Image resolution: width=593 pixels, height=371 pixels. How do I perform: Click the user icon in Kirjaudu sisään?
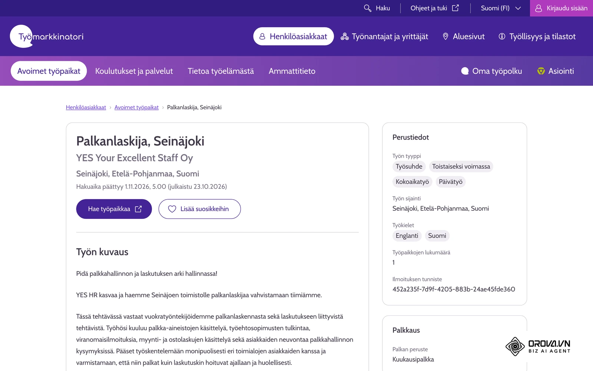pos(539,8)
